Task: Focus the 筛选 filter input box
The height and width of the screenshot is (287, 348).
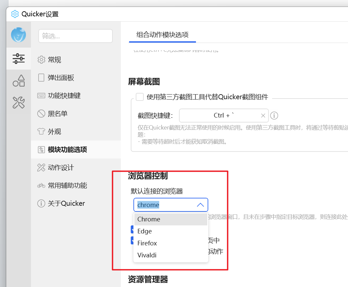Action: coord(76,36)
